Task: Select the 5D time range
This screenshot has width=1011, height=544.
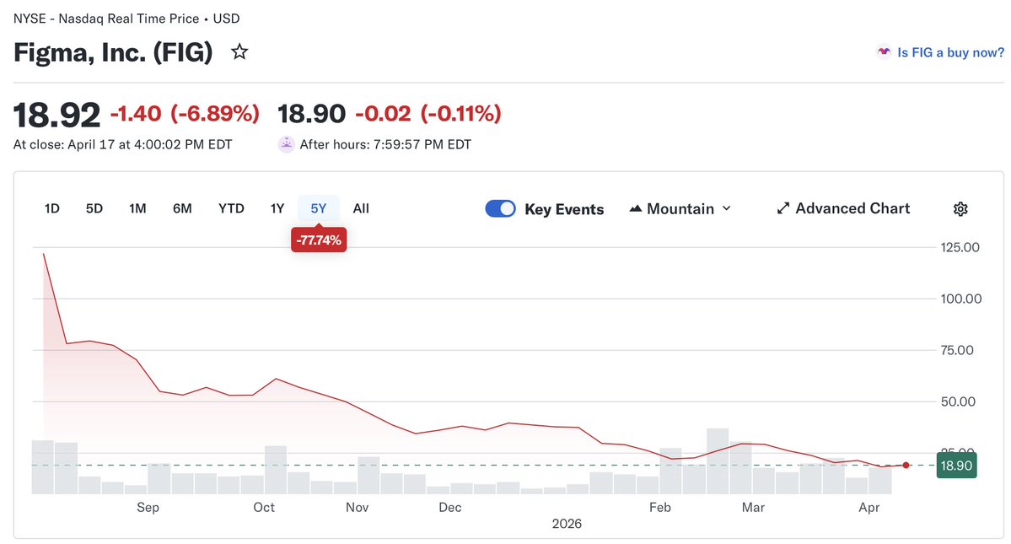Action: tap(94, 208)
